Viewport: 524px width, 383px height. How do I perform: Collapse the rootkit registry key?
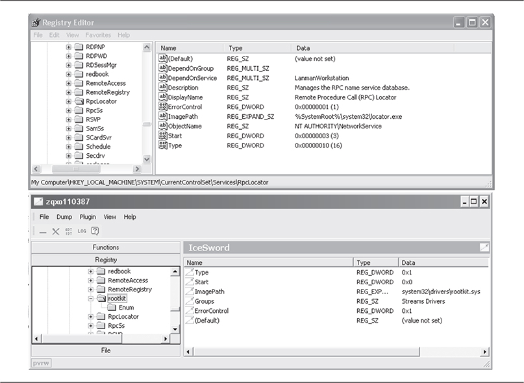pyautogui.click(x=92, y=299)
